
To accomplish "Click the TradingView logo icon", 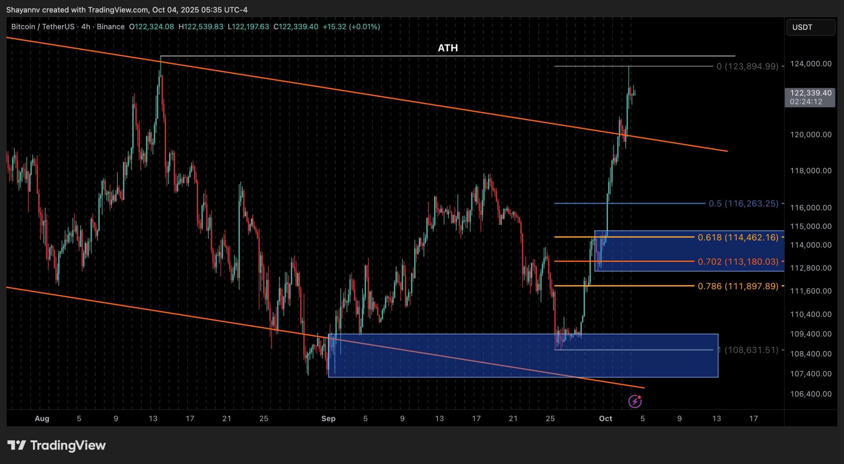I will [16, 445].
